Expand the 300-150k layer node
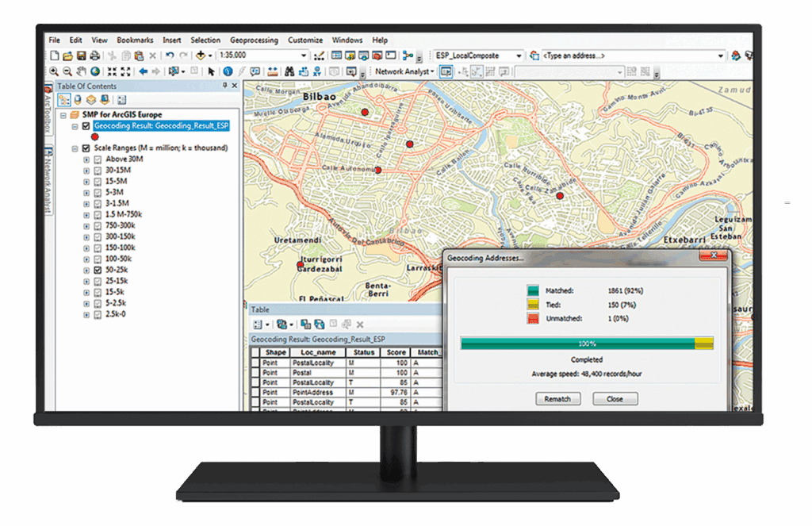 click(x=86, y=237)
